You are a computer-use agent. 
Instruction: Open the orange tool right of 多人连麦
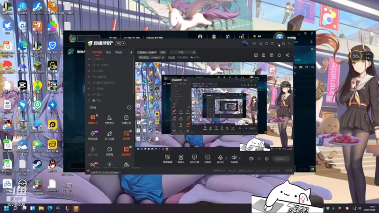pyautogui.click(x=126, y=135)
